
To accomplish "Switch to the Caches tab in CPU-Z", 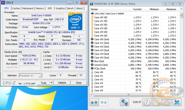I will point(16,8).
